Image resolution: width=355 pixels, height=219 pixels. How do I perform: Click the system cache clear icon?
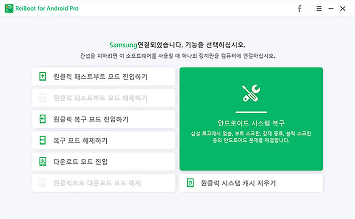pyautogui.click(x=190, y=183)
